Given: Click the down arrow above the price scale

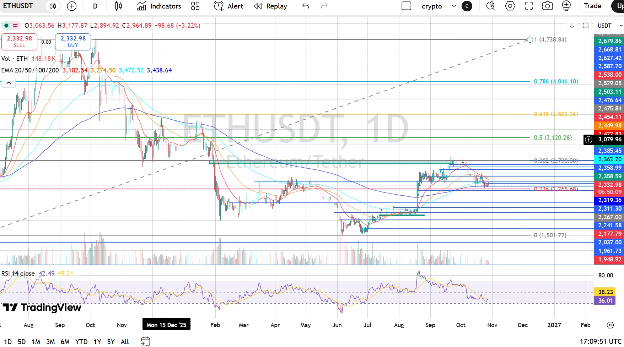Looking at the screenshot, I should pos(572,26).
